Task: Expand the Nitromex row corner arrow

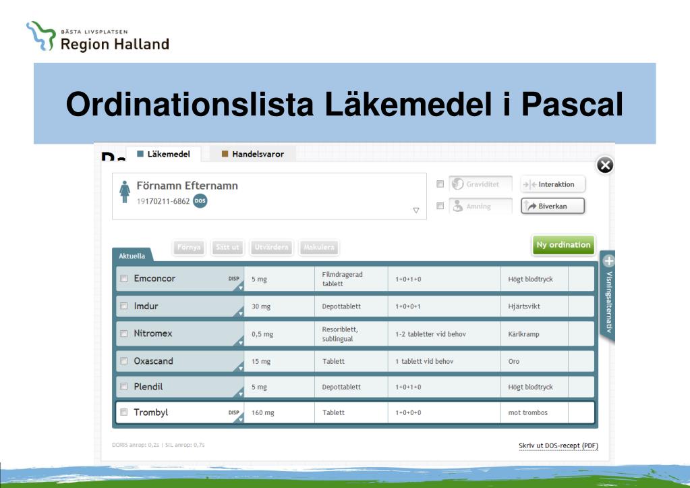Action: click(240, 342)
